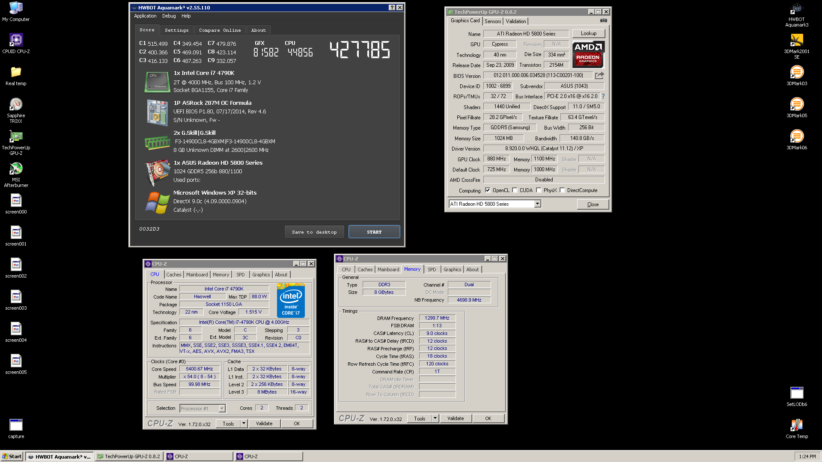
Task: Select screen002 file on desktop
Action: tap(16, 268)
